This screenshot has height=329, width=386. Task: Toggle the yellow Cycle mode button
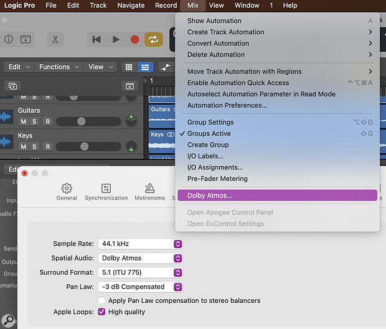click(153, 39)
